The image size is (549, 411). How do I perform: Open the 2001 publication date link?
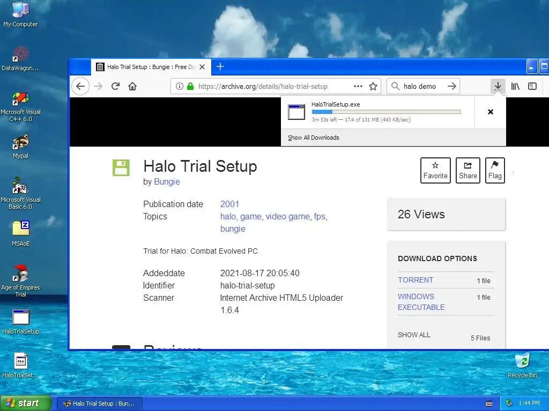(x=229, y=204)
